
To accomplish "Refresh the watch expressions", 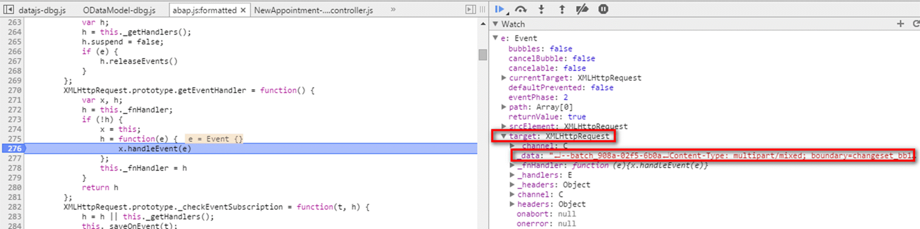I will (x=916, y=24).
